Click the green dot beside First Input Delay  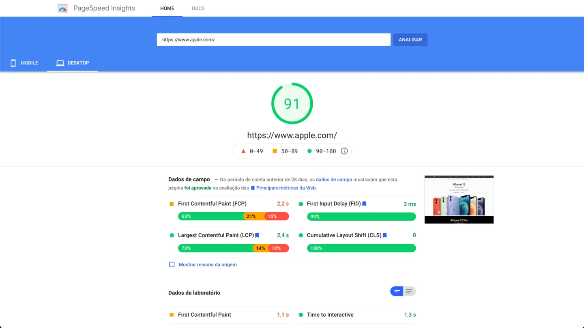301,204
